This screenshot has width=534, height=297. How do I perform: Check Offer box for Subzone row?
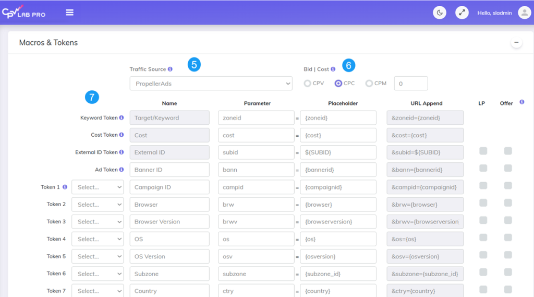[508, 272]
